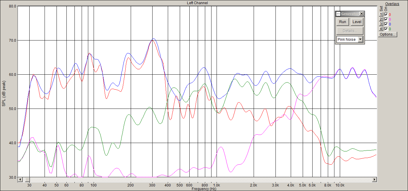Set overlay 2 with its button
Screen dimensions: 408x191
coord(381,19)
